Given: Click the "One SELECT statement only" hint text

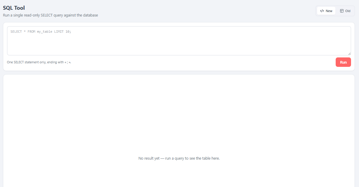Looking at the screenshot, I should (x=39, y=62).
